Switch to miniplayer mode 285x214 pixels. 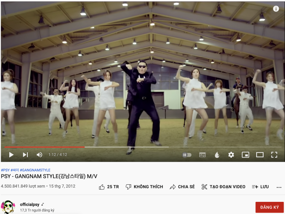pyautogui.click(x=245, y=155)
